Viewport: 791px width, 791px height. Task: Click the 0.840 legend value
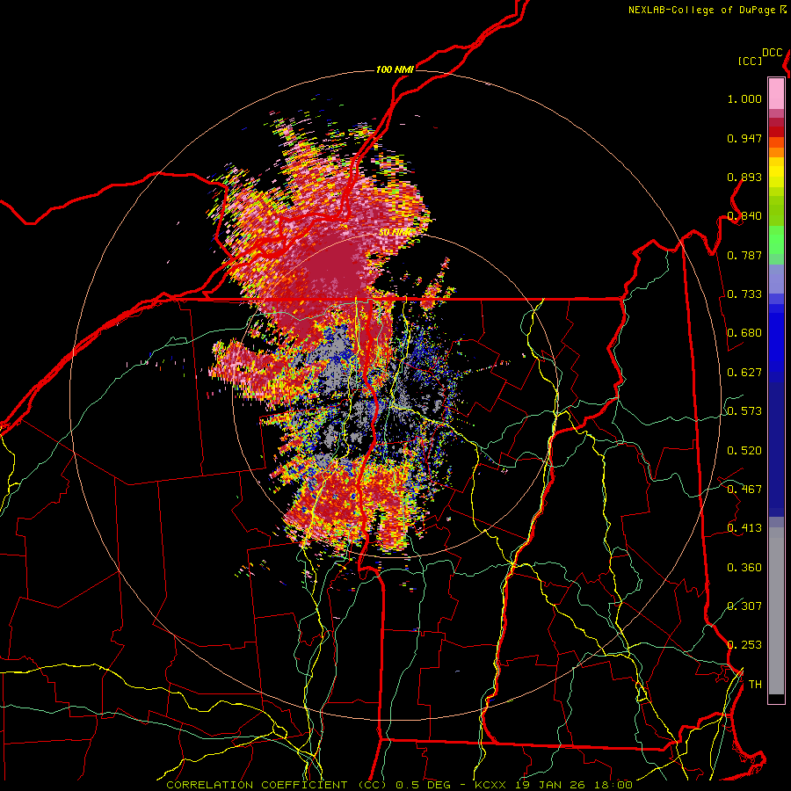click(x=744, y=216)
